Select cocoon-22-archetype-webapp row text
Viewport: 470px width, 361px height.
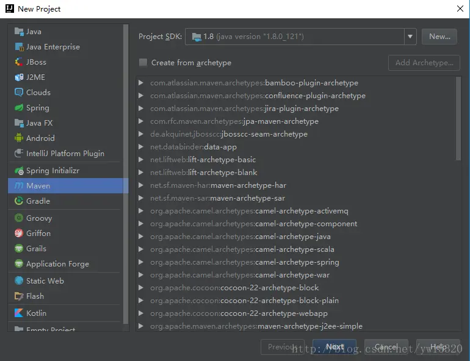239,313
